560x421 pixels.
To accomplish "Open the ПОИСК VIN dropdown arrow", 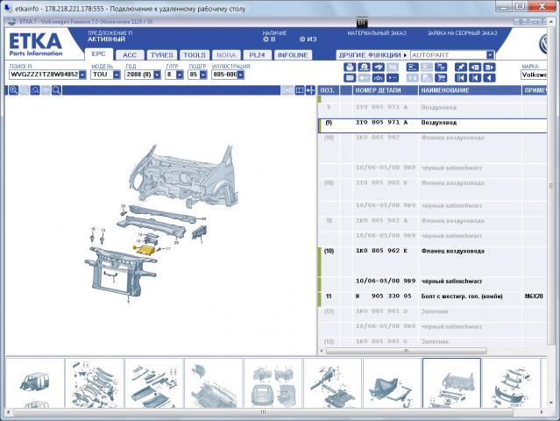I will coord(82,75).
